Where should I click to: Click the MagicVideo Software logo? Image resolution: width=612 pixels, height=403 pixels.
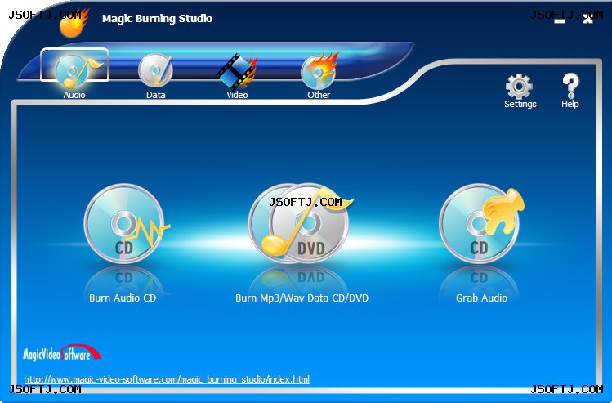[61, 352]
